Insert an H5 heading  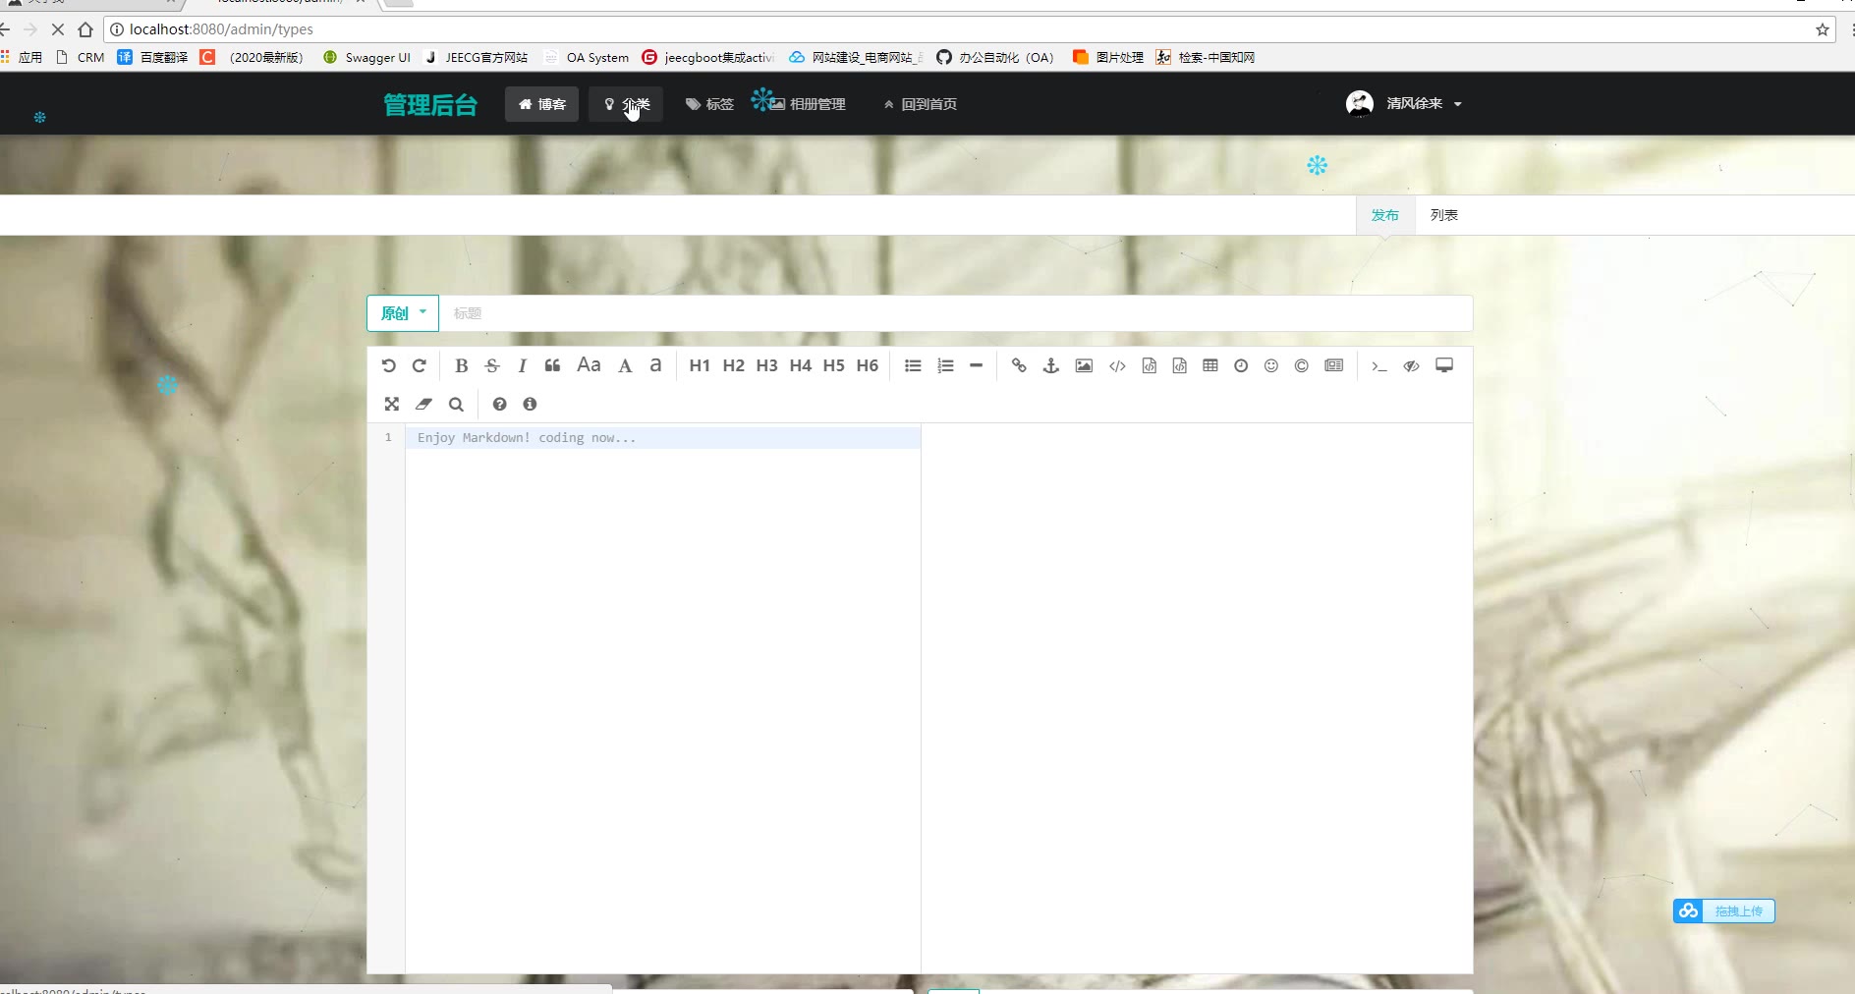pyautogui.click(x=834, y=365)
